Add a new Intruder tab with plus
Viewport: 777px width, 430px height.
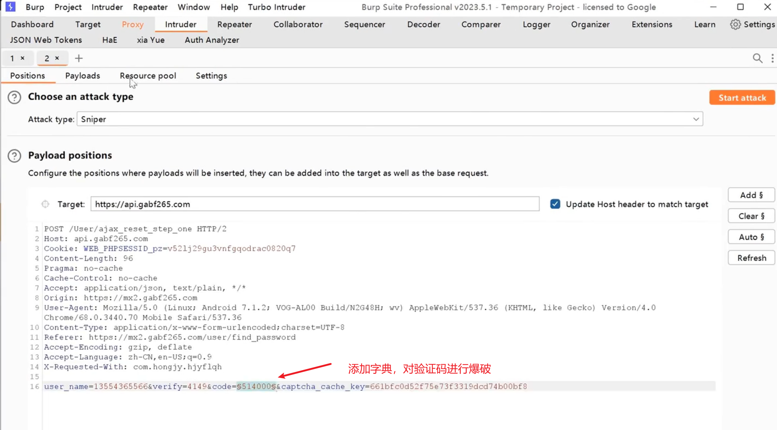(79, 58)
